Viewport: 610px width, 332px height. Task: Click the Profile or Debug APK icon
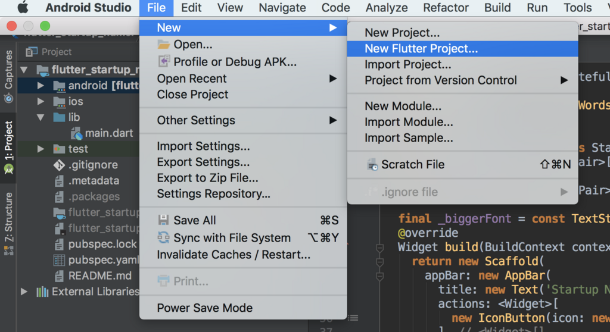163,62
